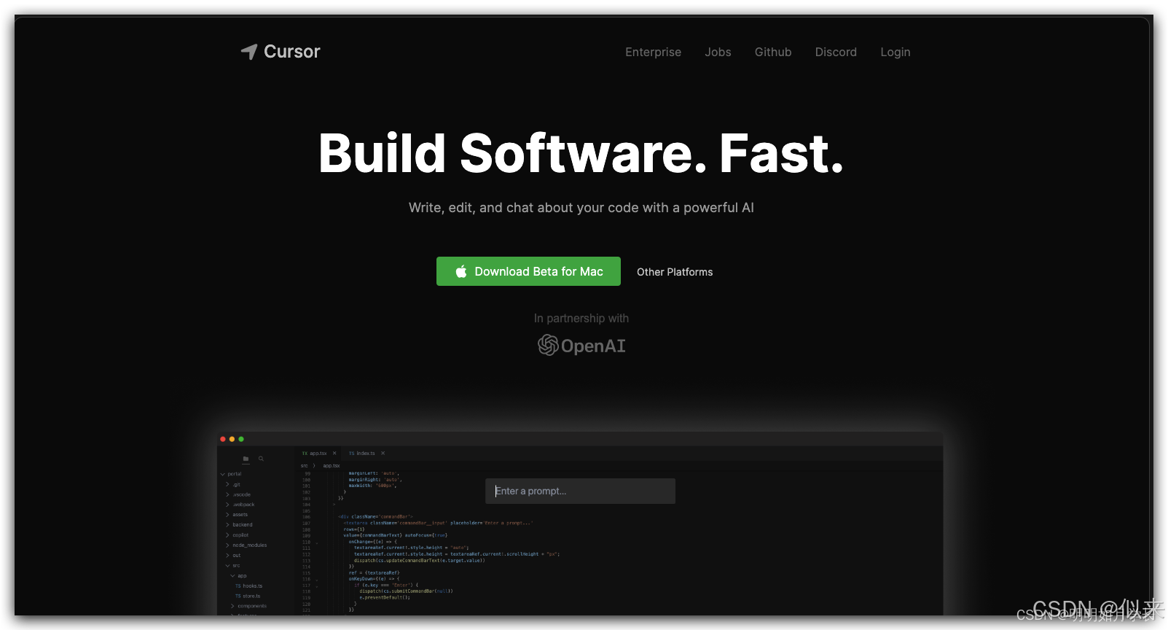Click the 'Enter a prompt...' input field
Viewport: 1168px width, 630px height.
580,491
